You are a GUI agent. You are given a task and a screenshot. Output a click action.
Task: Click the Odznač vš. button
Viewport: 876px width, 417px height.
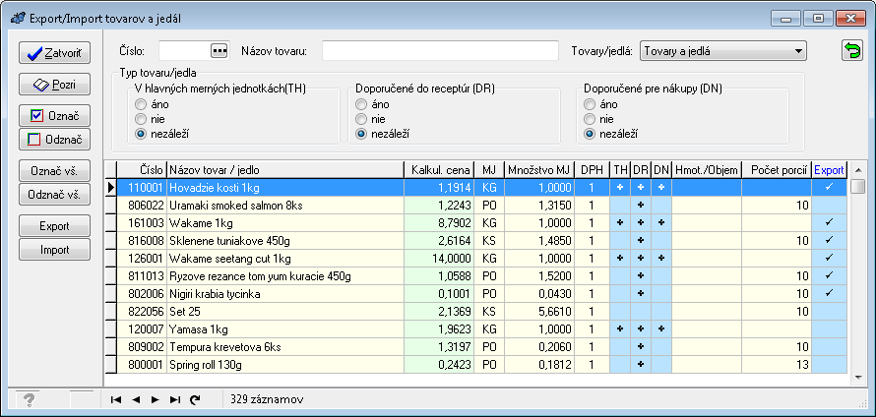55,195
